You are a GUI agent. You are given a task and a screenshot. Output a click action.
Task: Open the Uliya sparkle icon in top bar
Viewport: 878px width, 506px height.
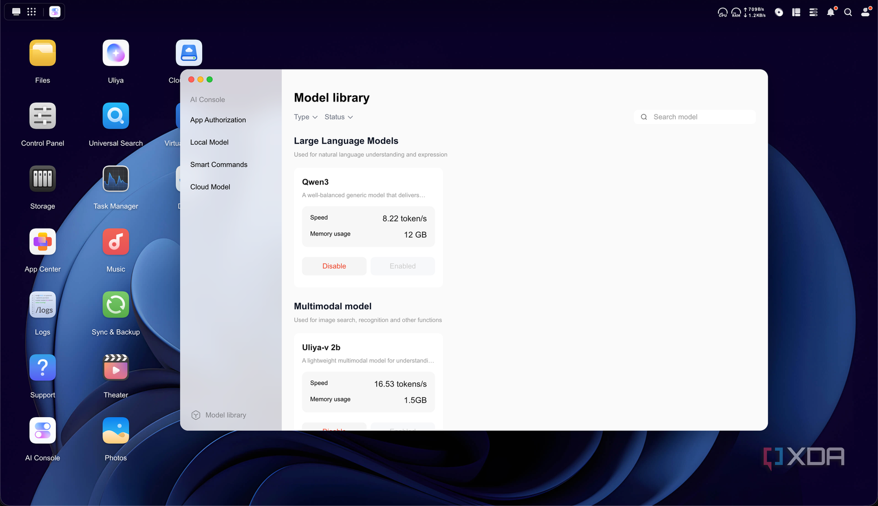pyautogui.click(x=779, y=12)
